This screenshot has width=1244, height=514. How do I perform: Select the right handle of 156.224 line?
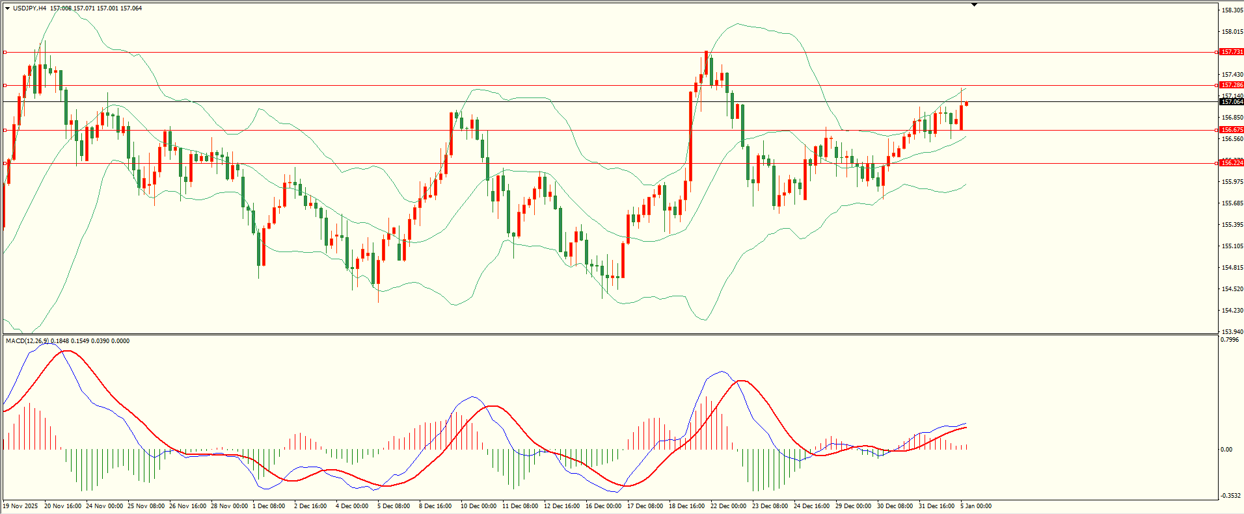point(1217,163)
